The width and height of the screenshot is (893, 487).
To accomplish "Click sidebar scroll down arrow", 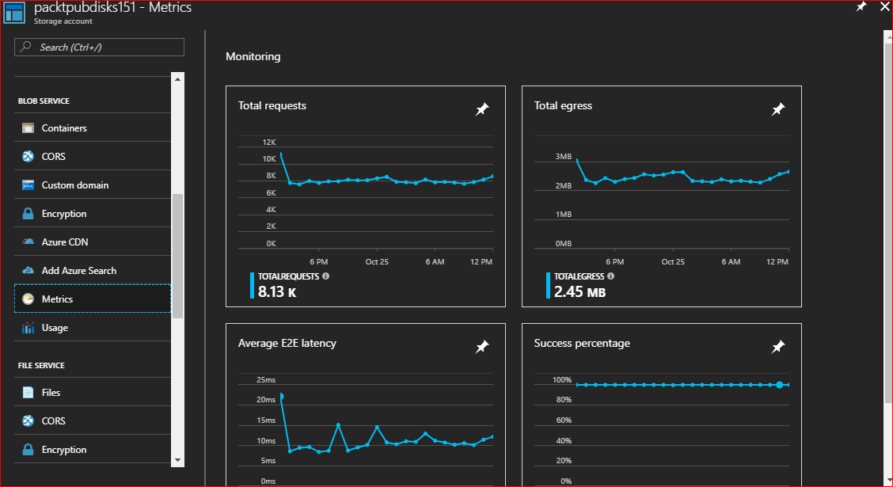I will point(177,460).
